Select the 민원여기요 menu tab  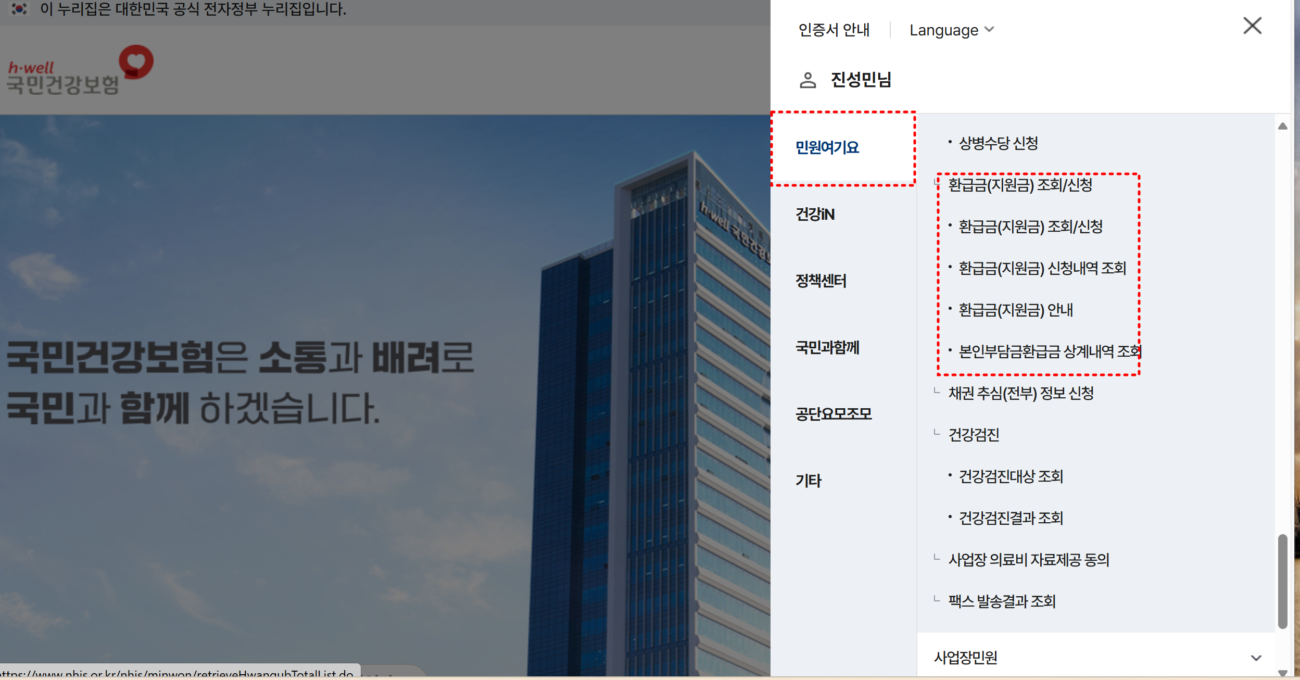[x=827, y=148]
